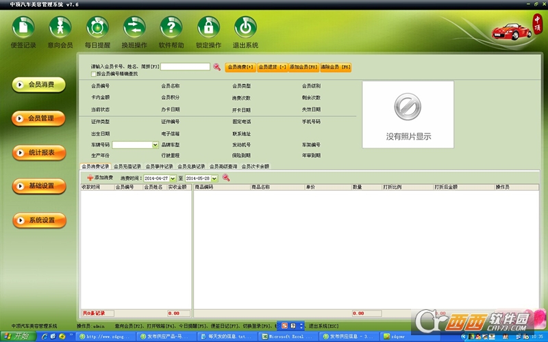Expand the 车牌号码 dropdown
548x342 pixels.
pyautogui.click(x=155, y=145)
